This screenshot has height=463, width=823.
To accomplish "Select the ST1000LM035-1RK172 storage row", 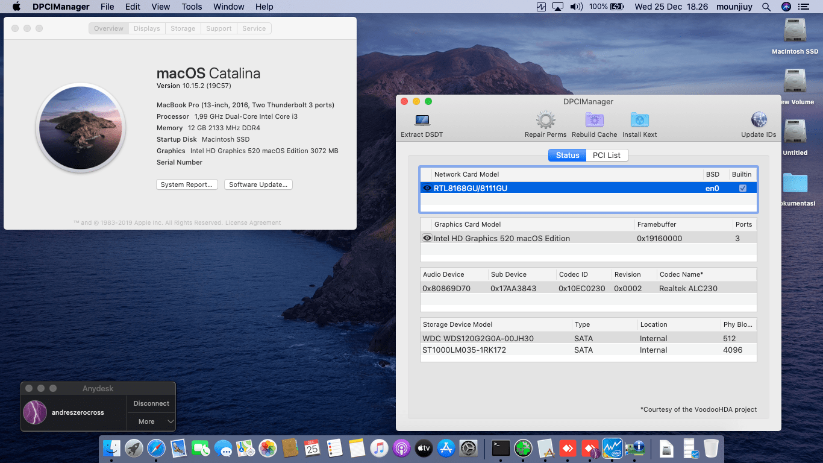I will pyautogui.click(x=588, y=350).
